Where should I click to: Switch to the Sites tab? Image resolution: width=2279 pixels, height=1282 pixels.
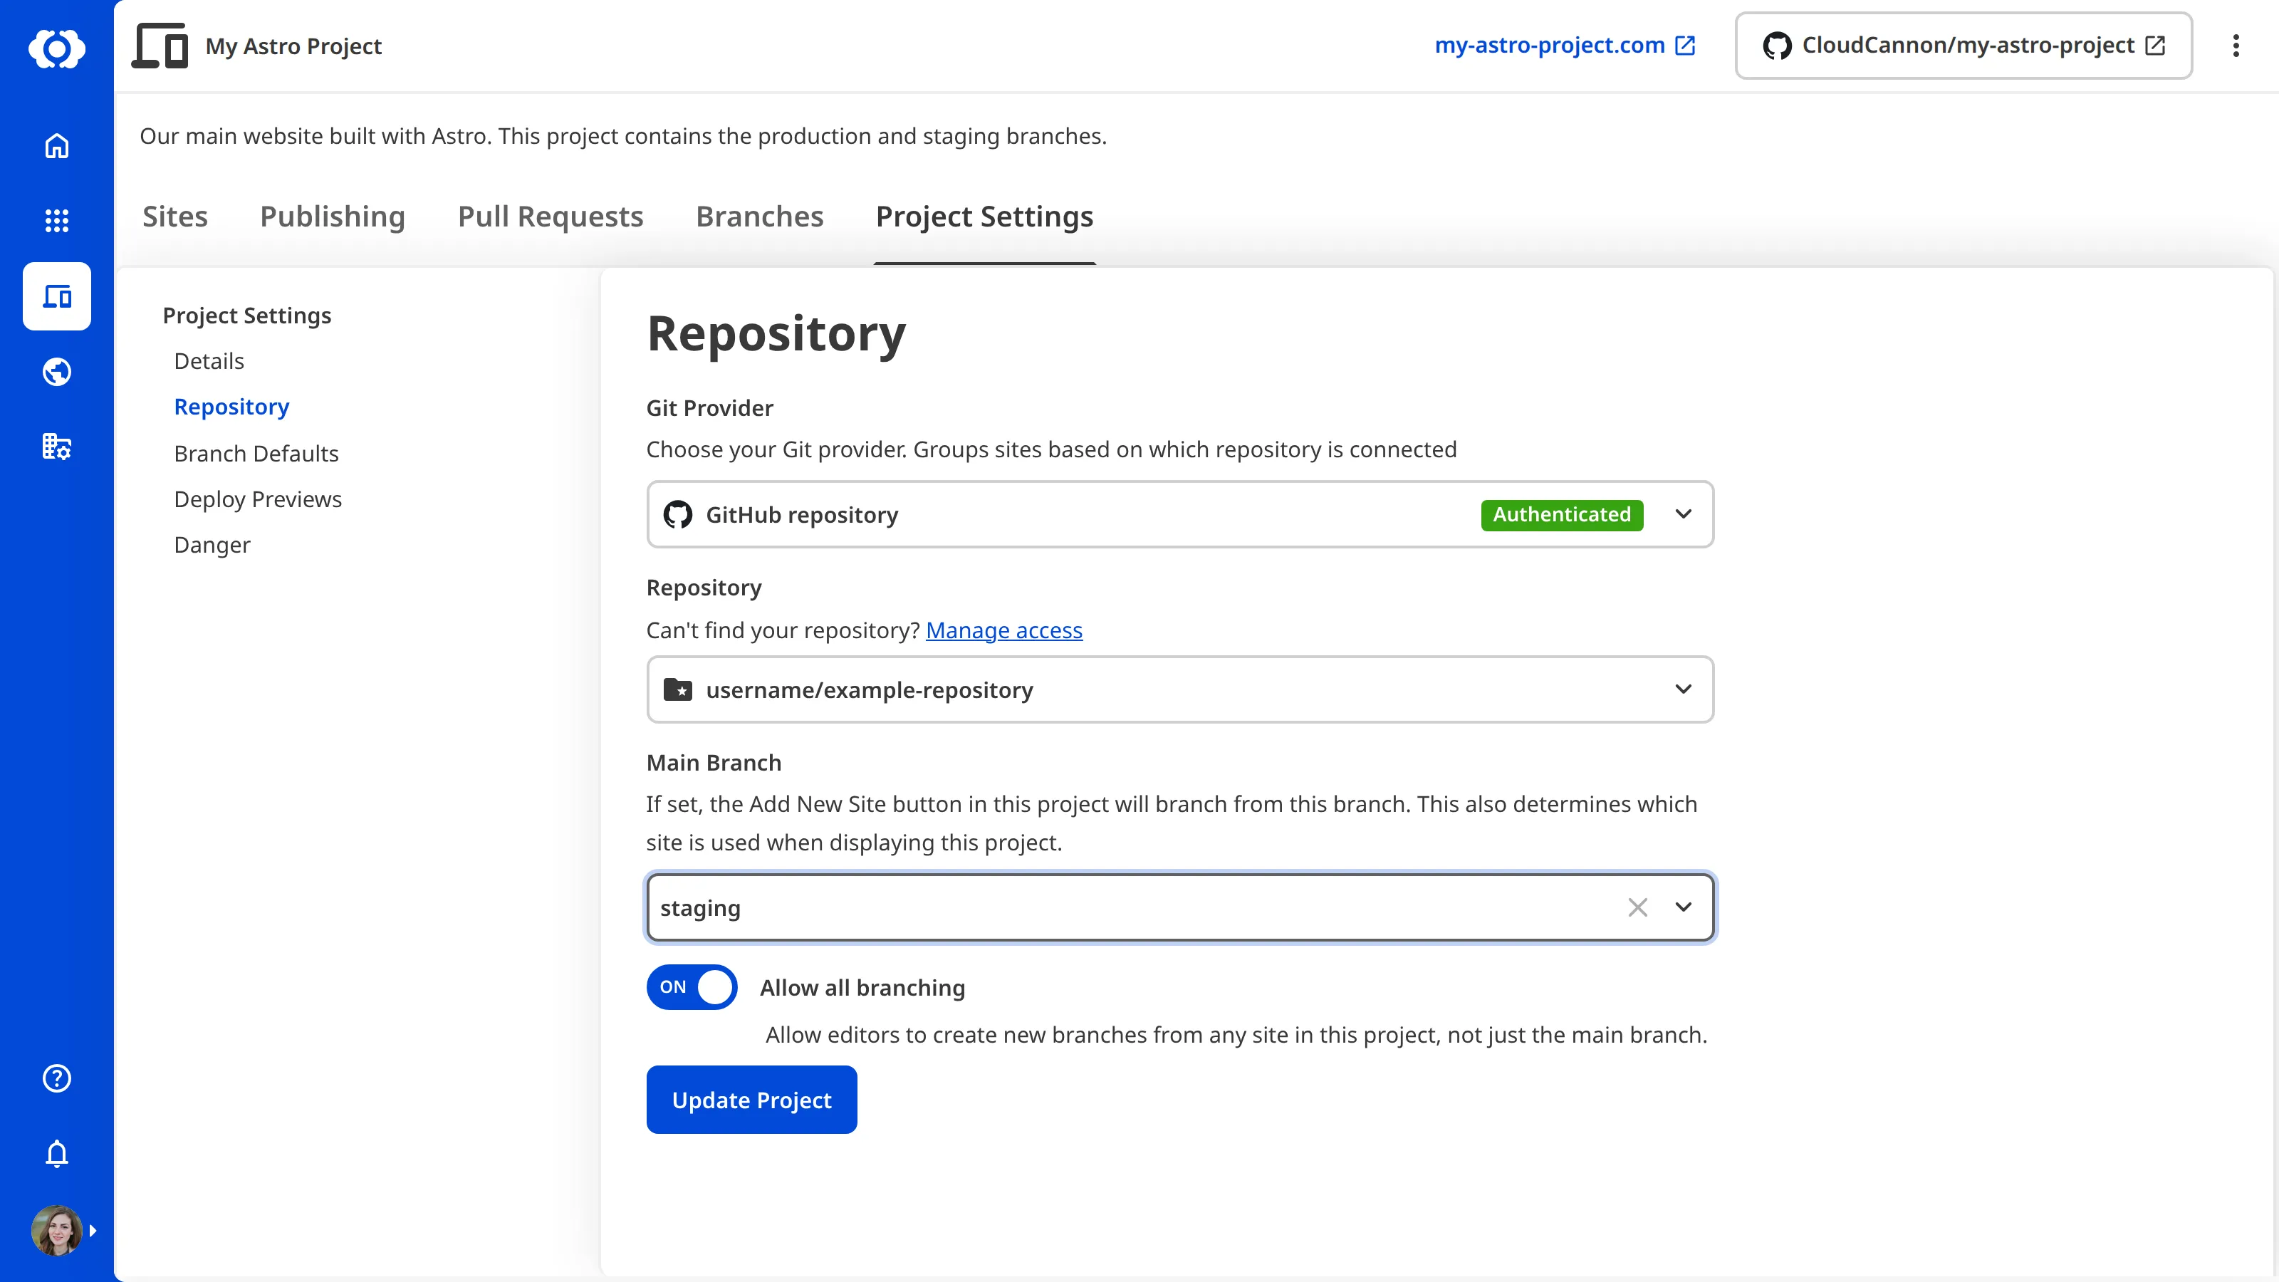pos(175,217)
